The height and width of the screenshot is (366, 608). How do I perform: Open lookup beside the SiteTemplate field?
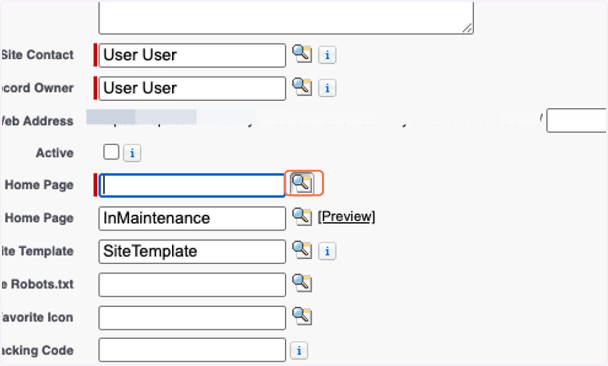(x=301, y=249)
